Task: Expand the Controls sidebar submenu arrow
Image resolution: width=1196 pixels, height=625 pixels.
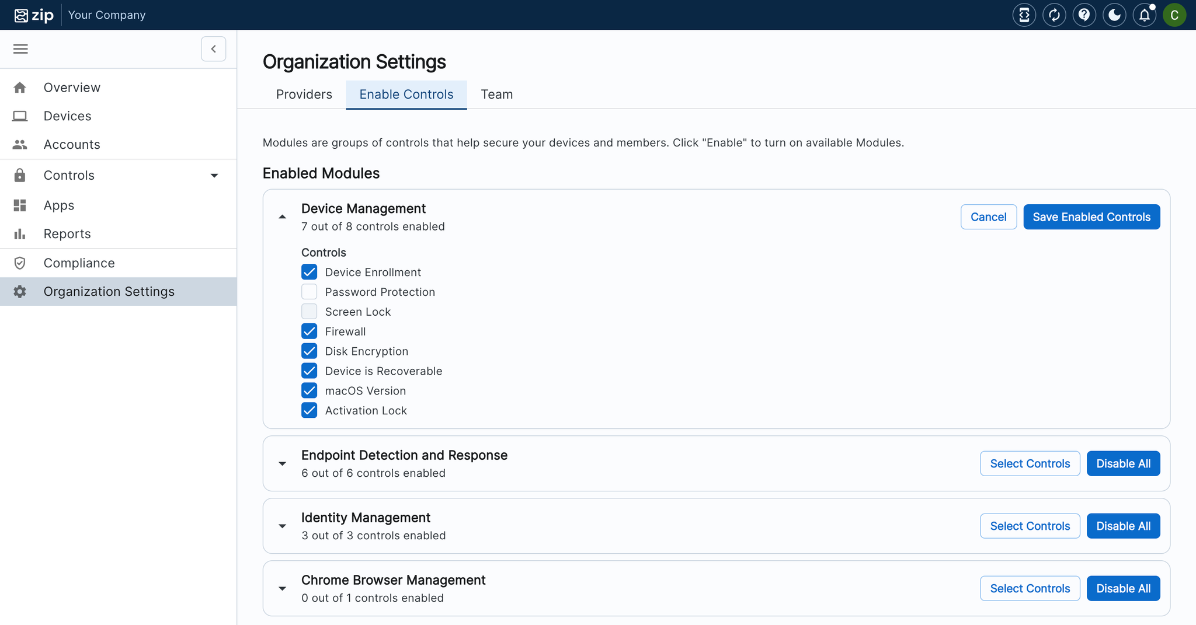Action: tap(214, 176)
